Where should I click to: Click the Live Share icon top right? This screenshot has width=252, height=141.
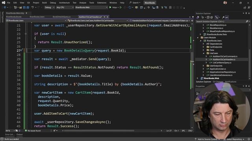[x=245, y=7]
